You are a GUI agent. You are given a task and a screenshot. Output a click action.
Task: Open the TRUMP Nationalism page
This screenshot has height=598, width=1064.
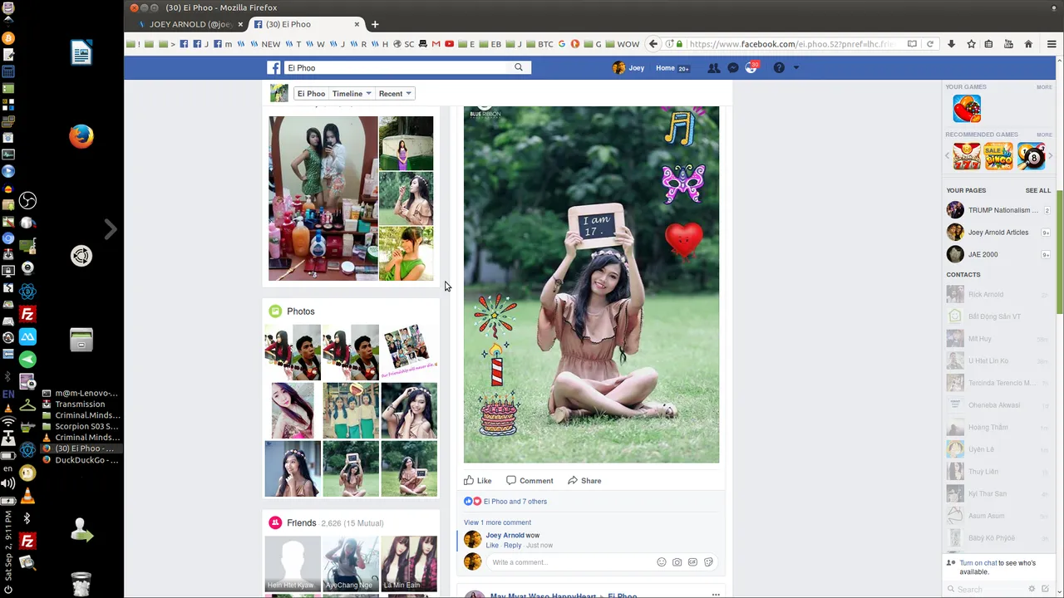pyautogui.click(x=999, y=210)
